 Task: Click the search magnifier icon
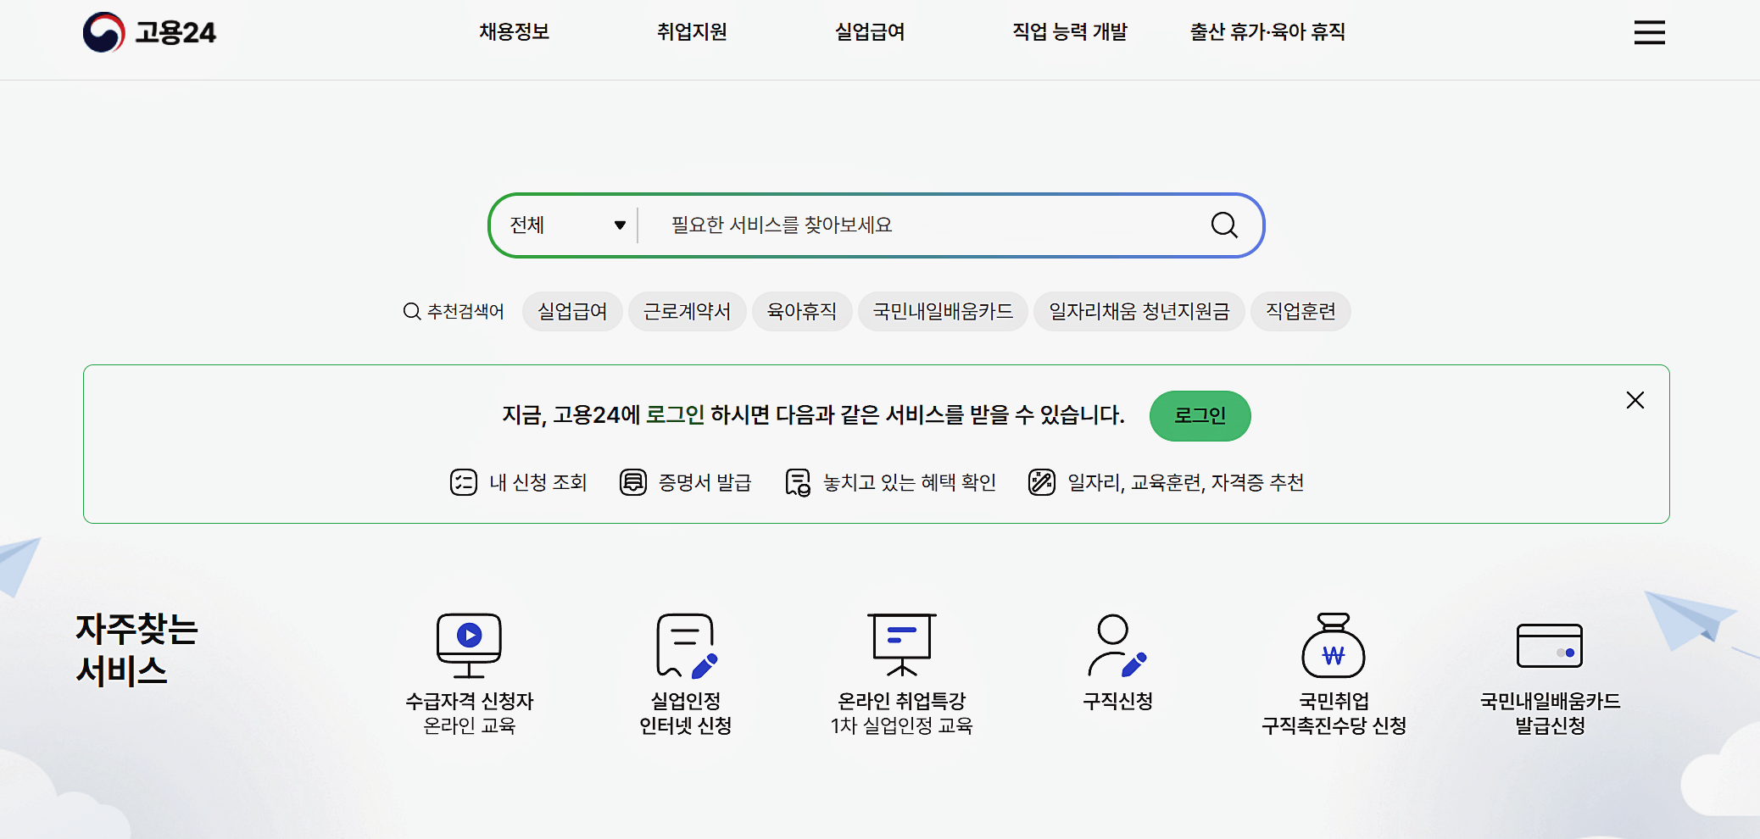pos(1223,225)
